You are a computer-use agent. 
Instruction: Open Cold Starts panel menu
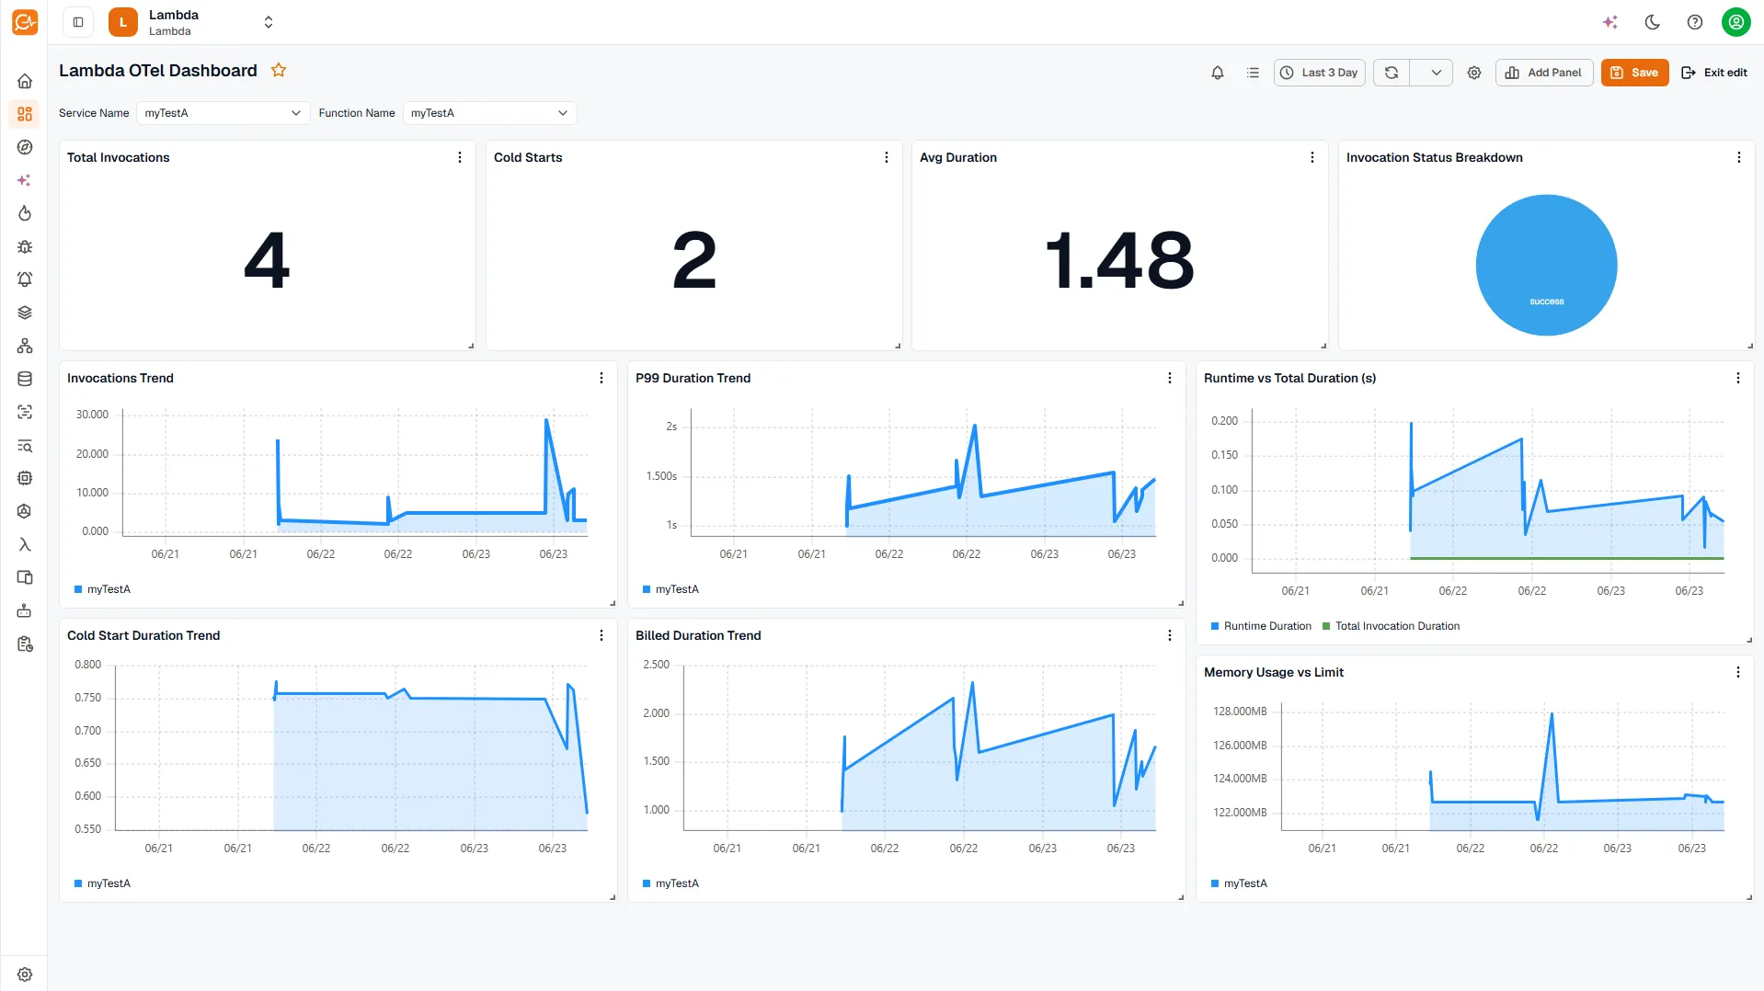click(x=887, y=157)
